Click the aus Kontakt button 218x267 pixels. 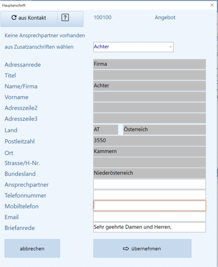(29, 19)
